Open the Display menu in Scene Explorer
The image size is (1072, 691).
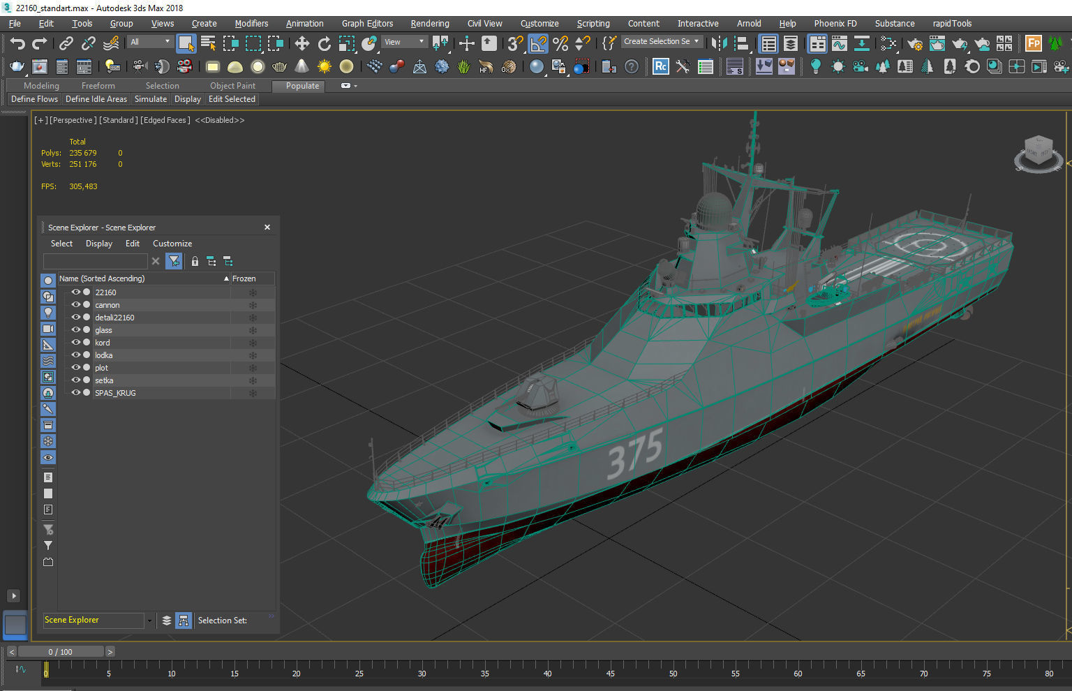(99, 244)
